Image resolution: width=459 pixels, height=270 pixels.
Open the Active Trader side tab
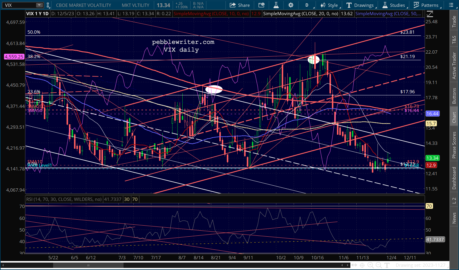454,66
